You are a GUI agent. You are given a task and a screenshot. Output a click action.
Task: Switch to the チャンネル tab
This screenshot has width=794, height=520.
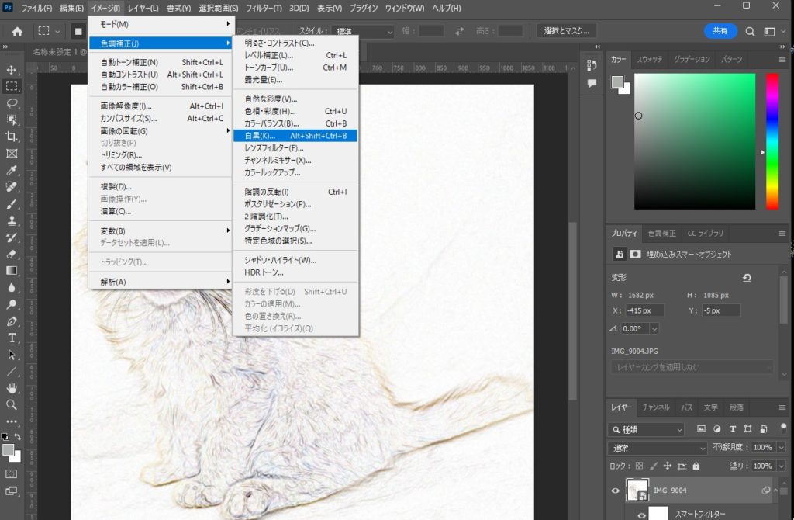656,407
